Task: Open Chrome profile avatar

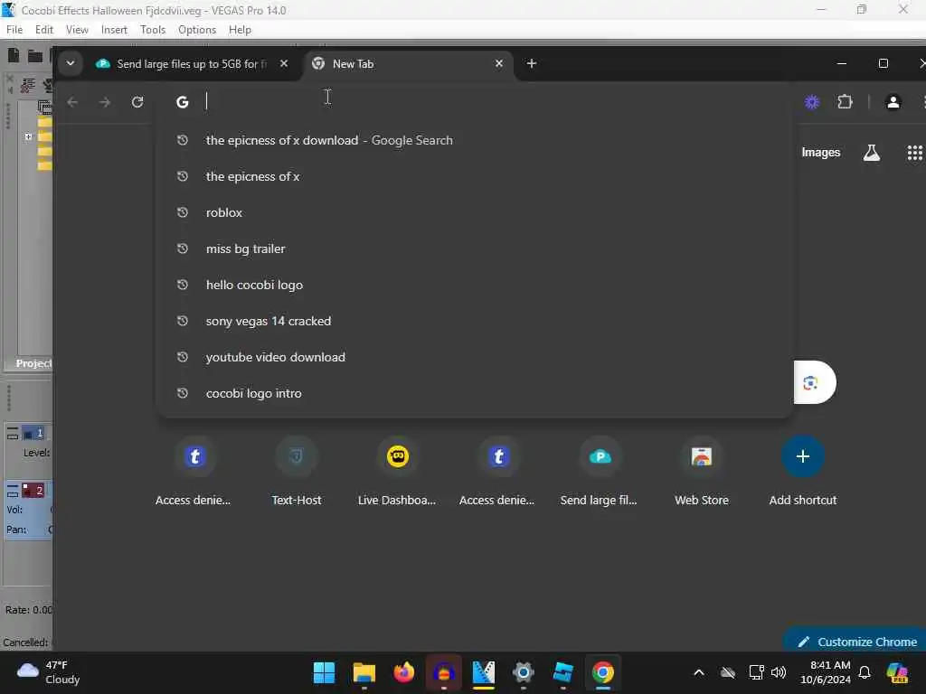Action: pos(893,102)
